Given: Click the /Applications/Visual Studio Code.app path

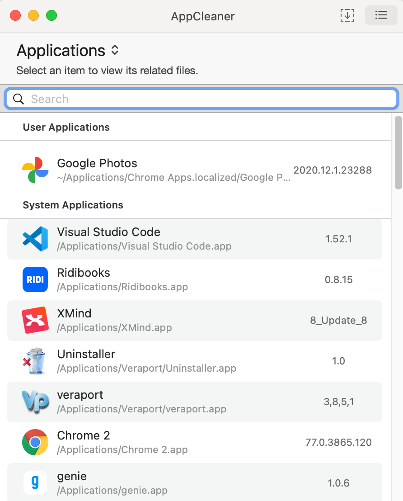Looking at the screenshot, I should (x=144, y=246).
